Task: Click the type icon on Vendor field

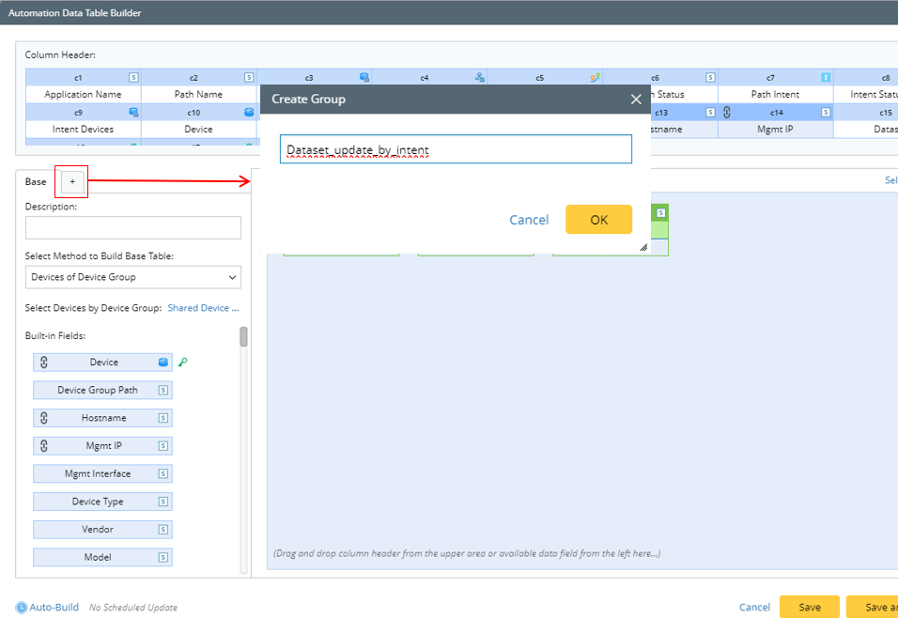Action: coord(163,529)
